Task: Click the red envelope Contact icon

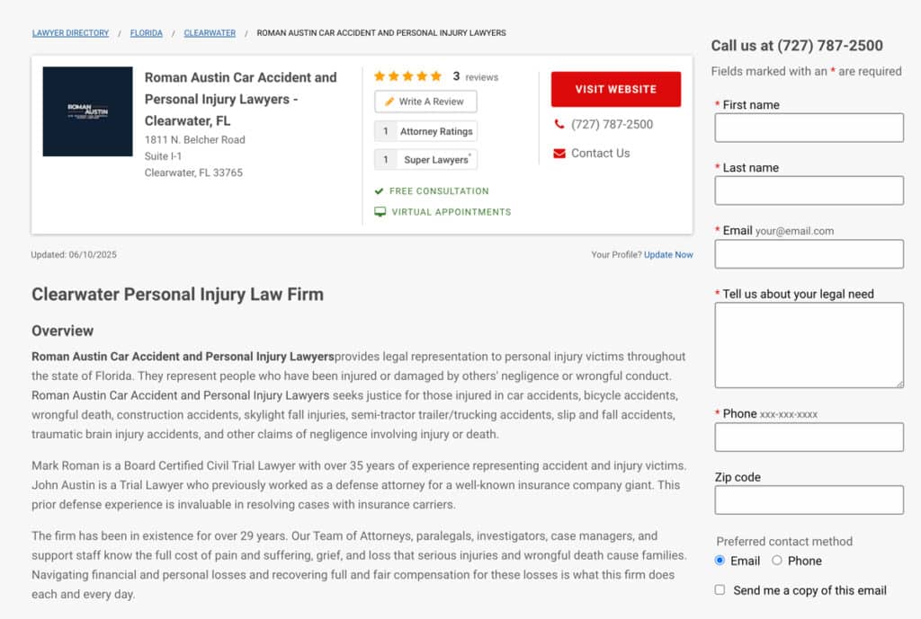Action: tap(559, 153)
